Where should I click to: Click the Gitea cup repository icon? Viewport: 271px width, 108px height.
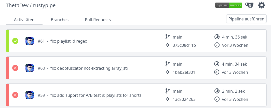249,5
